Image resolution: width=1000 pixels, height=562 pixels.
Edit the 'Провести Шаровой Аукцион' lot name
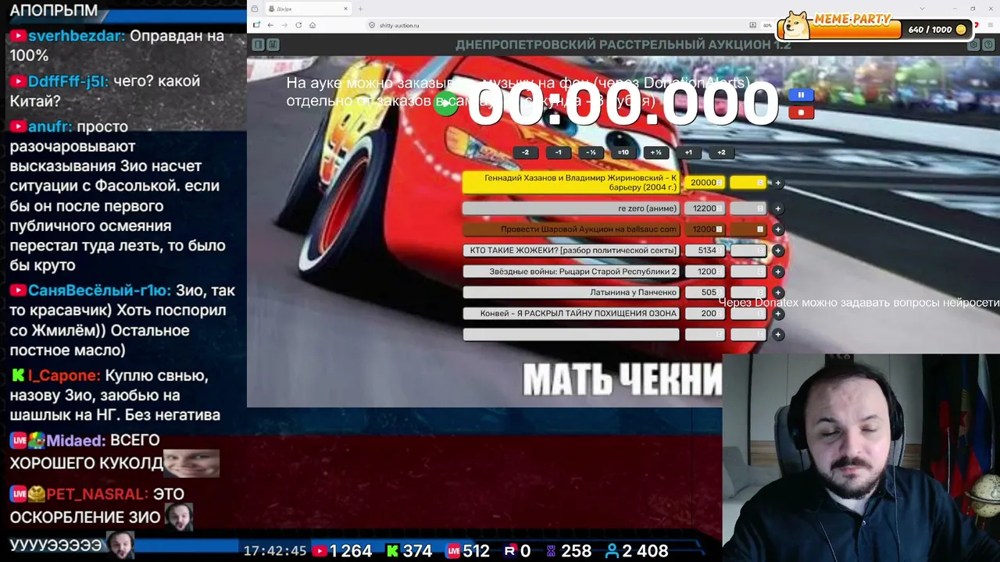(x=571, y=229)
